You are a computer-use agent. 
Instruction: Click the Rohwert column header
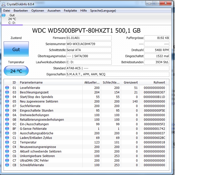tap(153, 82)
